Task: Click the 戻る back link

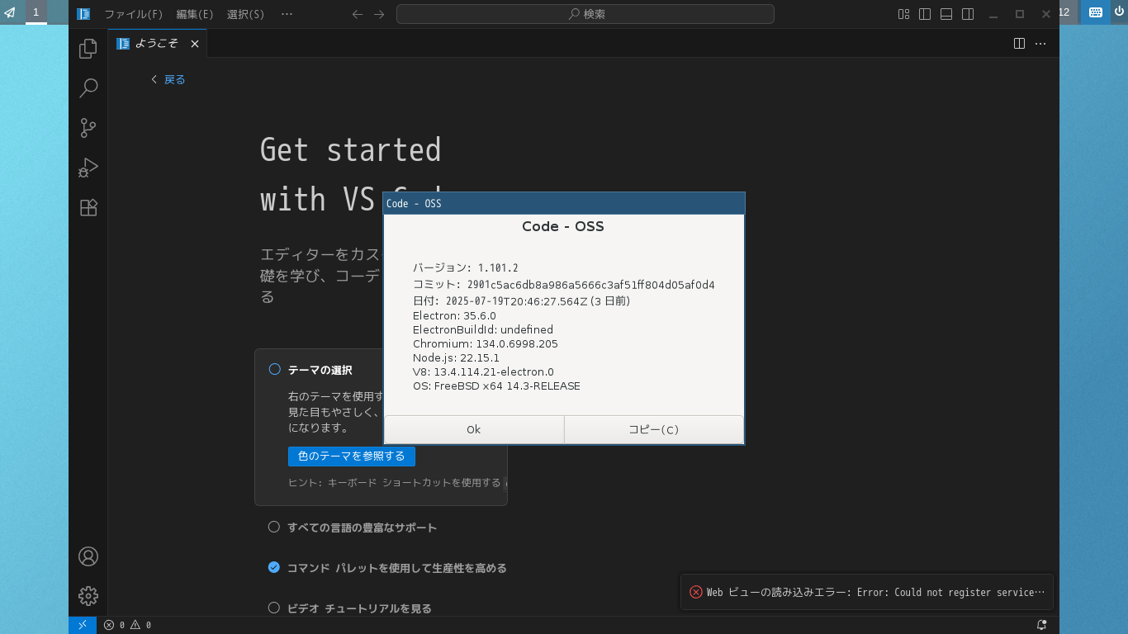Action: tap(168, 79)
